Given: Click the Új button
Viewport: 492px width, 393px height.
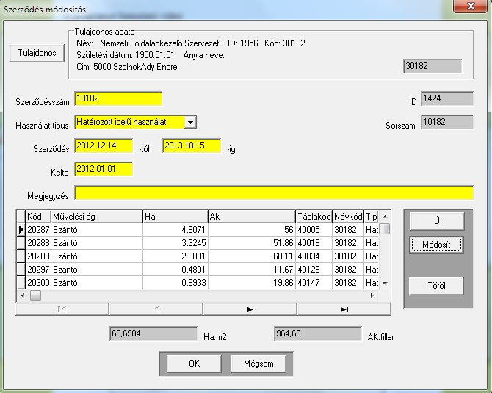Looking at the screenshot, I should (x=437, y=221).
